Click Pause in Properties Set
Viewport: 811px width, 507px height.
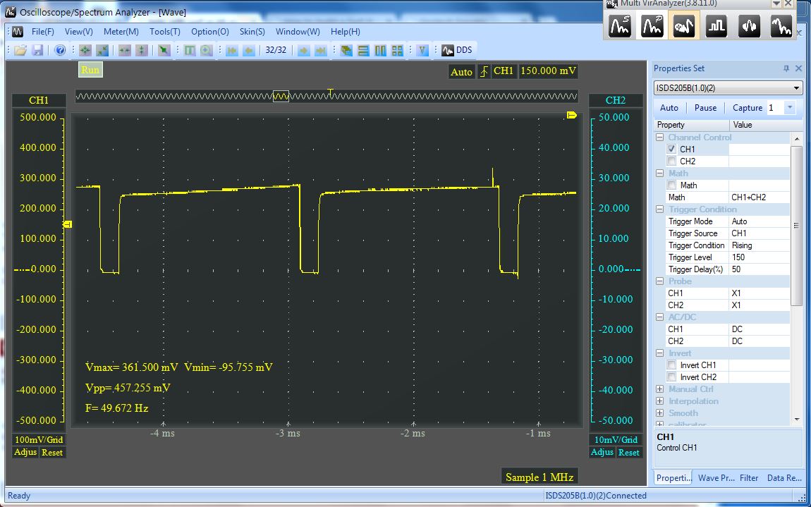(x=705, y=108)
